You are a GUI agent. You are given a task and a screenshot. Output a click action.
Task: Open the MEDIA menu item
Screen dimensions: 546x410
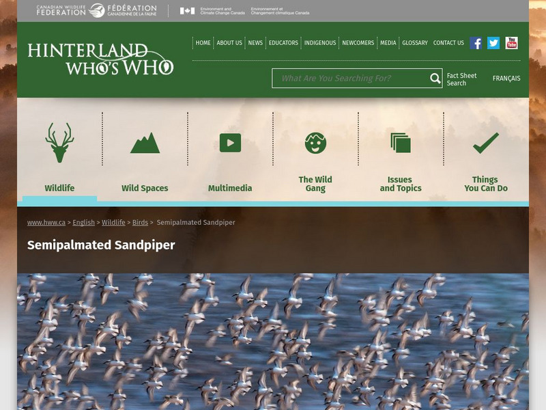(x=388, y=43)
